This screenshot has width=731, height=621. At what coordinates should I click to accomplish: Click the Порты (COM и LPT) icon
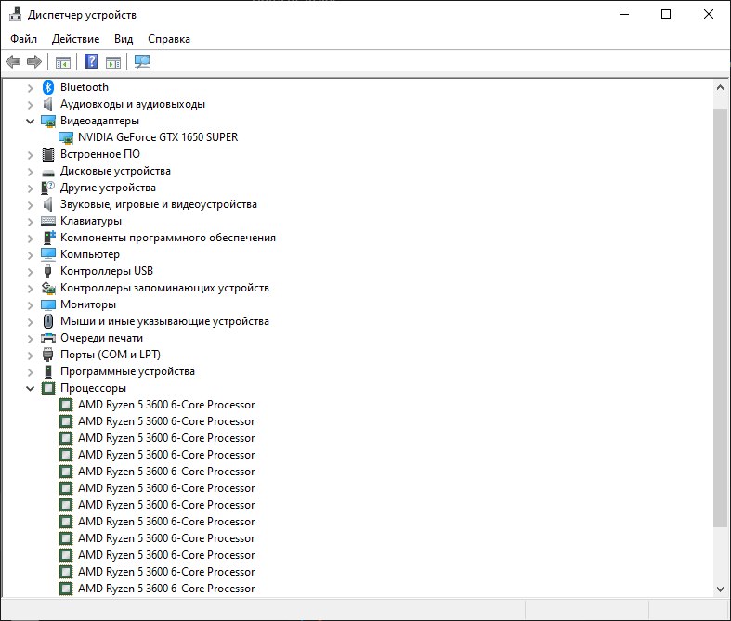pos(47,355)
